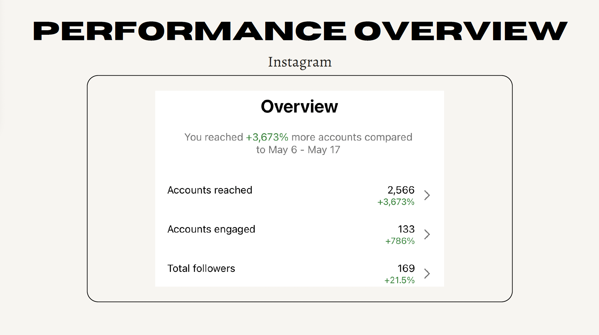Click 'more accounts compared' text
The image size is (599, 335).
click(352, 137)
